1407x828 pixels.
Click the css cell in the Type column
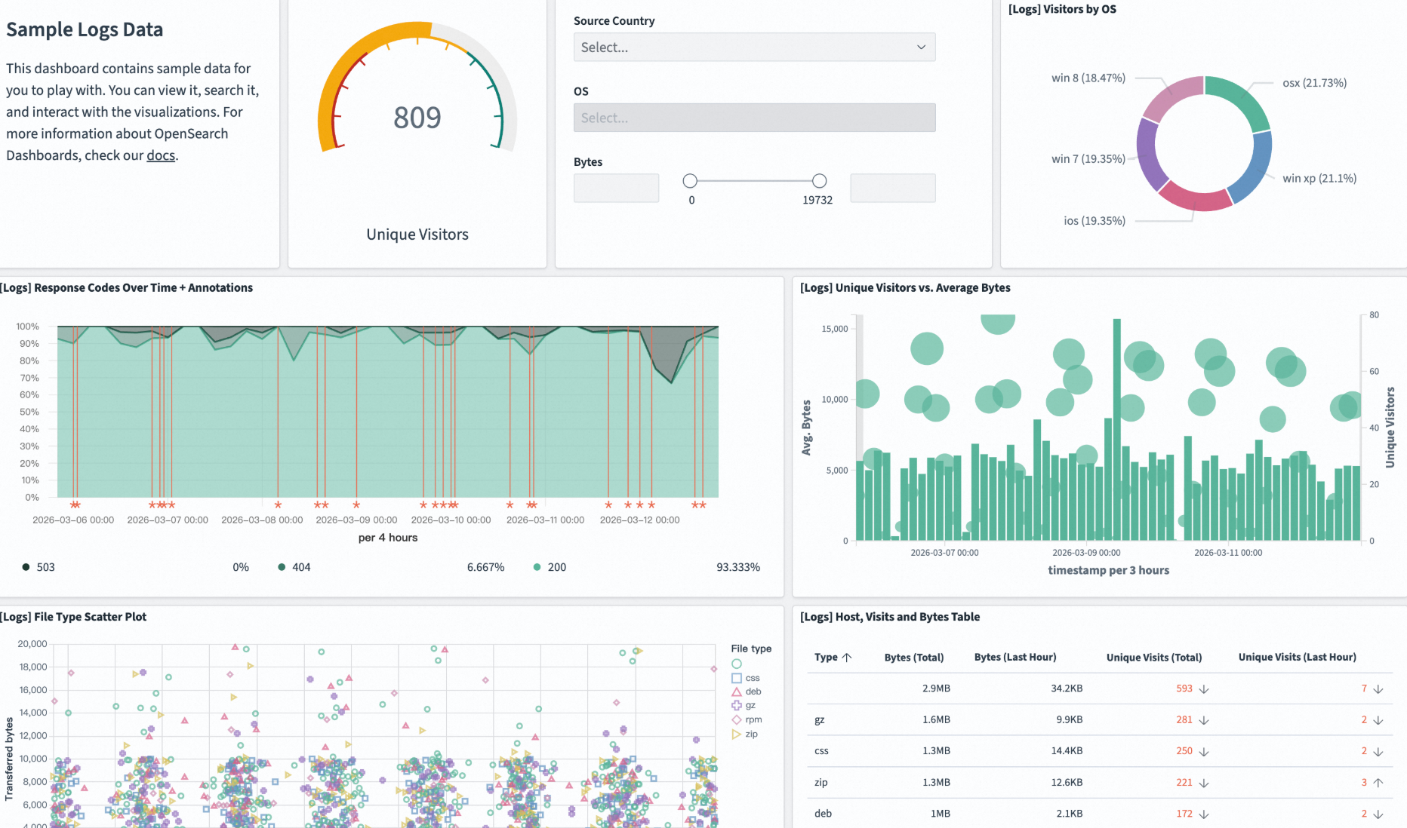click(821, 751)
